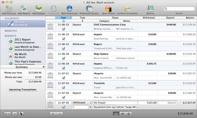Click the Vic Friesen payee field
The image size is (197, 118).
point(115,103)
